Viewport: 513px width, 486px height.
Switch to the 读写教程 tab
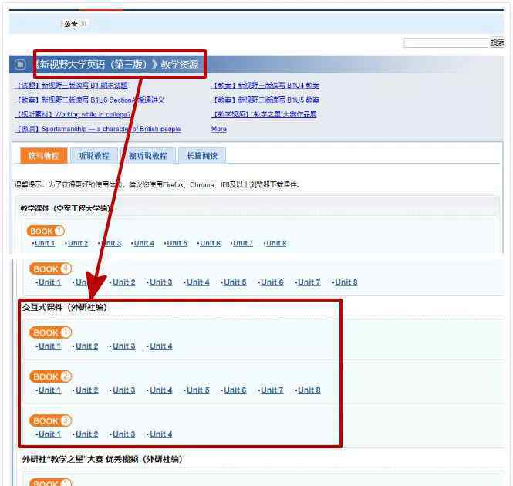[x=43, y=156]
